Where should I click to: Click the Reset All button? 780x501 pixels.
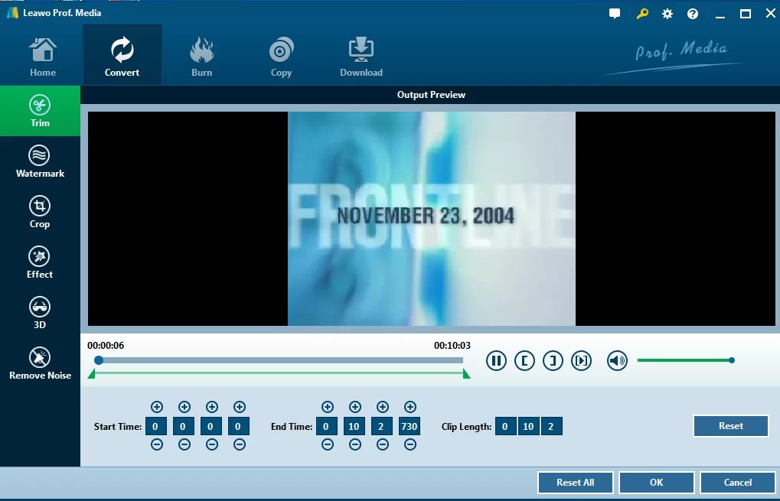(574, 482)
